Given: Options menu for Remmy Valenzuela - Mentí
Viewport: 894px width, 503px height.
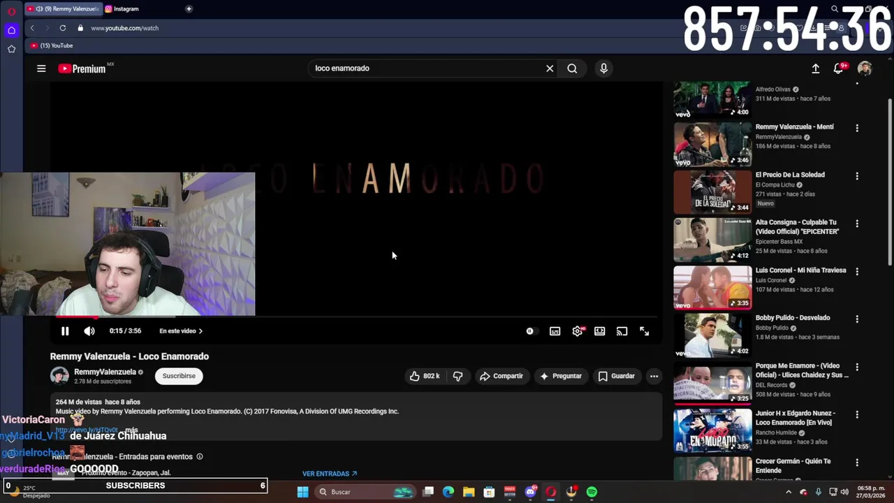Looking at the screenshot, I should 857,129.
